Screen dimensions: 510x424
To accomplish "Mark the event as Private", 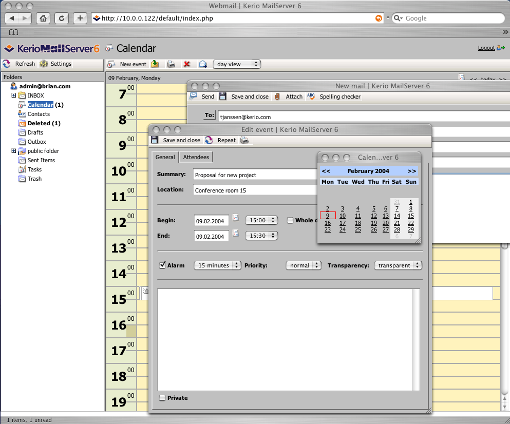I will click(162, 398).
